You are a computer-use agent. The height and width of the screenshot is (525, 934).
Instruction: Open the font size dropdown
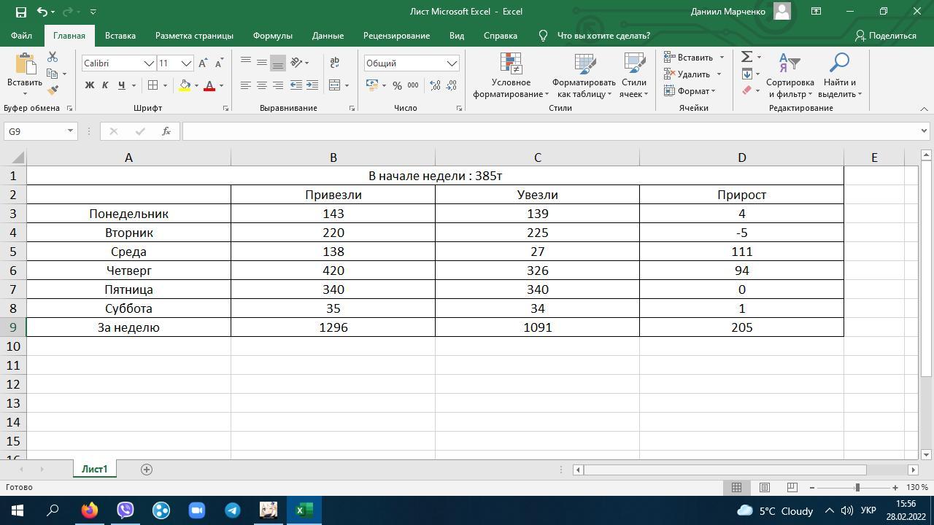(186, 63)
